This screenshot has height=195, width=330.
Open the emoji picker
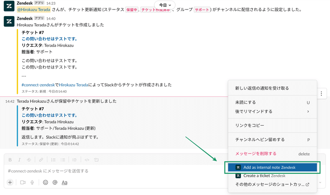click(x=45, y=182)
